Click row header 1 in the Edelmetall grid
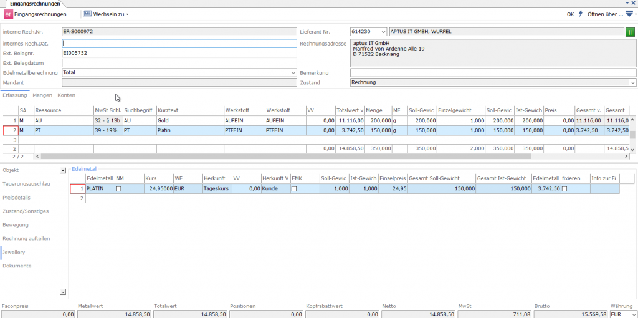638x318 pixels. (78, 189)
